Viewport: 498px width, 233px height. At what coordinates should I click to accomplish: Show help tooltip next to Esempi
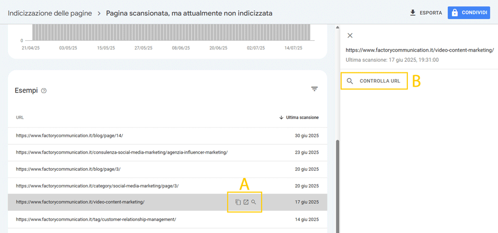tap(44, 91)
